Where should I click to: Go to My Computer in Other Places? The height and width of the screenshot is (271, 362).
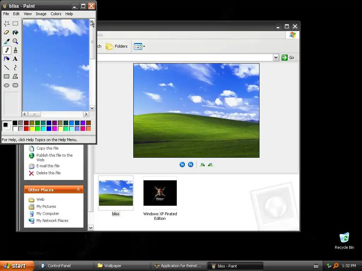click(x=48, y=213)
